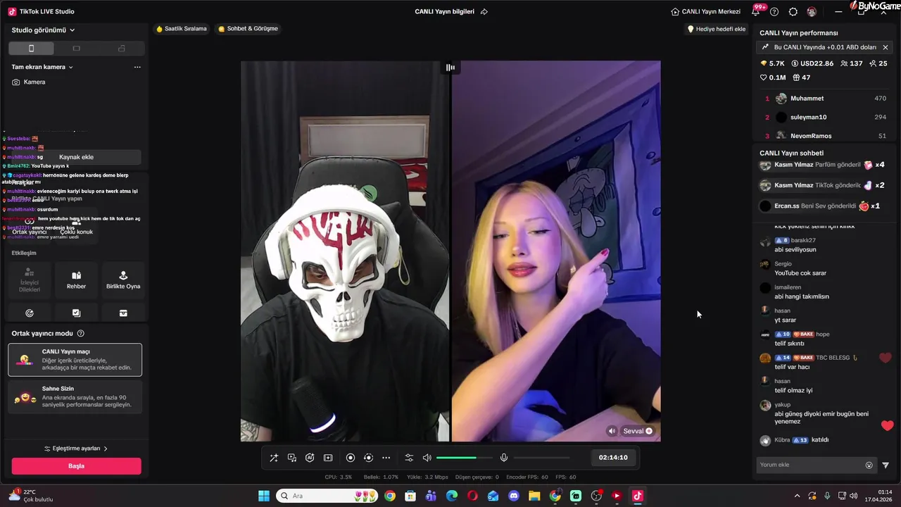Open the checklist interaction tile
This screenshot has height=507, width=901.
coord(76,313)
